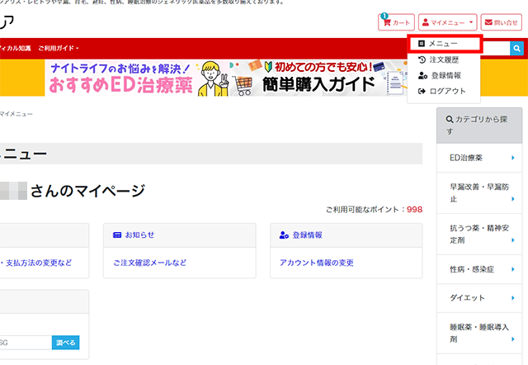The height and width of the screenshot is (365, 528).
Task: Expand the 早漏改善・早漏防止 category
Action: (479, 193)
